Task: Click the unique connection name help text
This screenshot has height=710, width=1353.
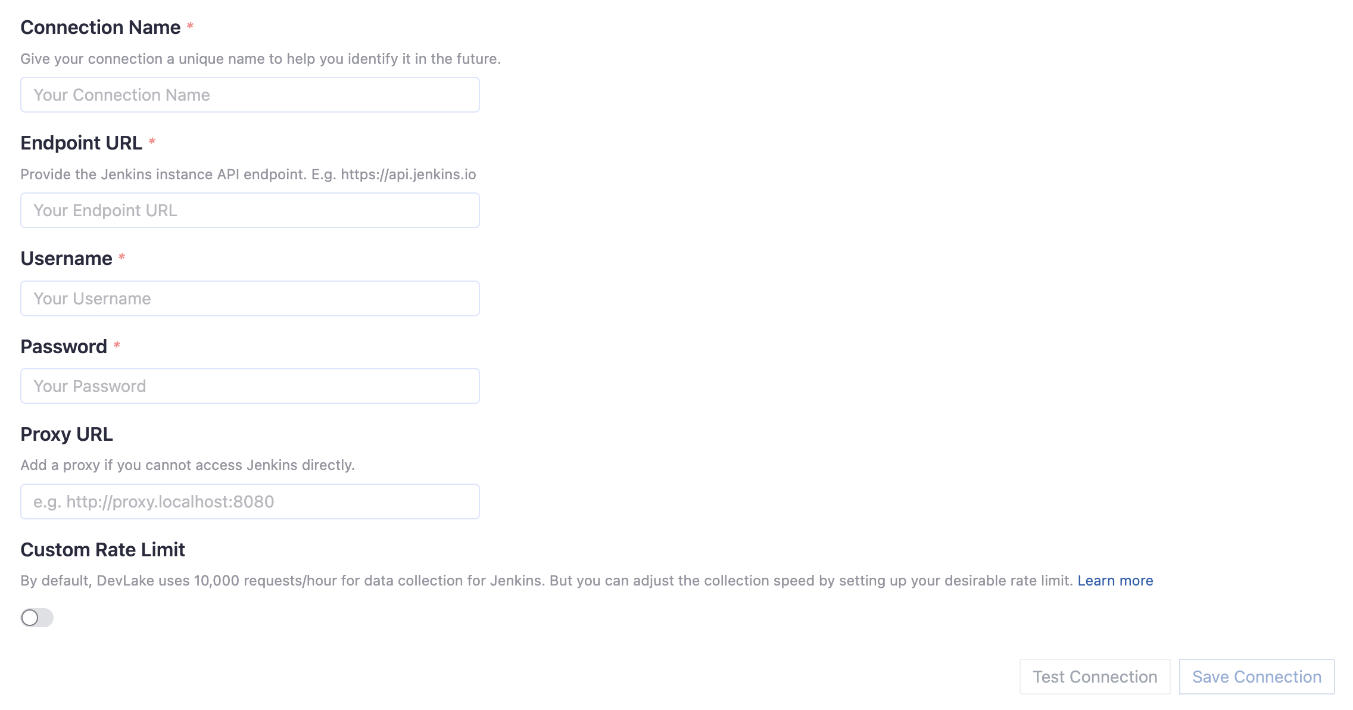Action: (260, 59)
